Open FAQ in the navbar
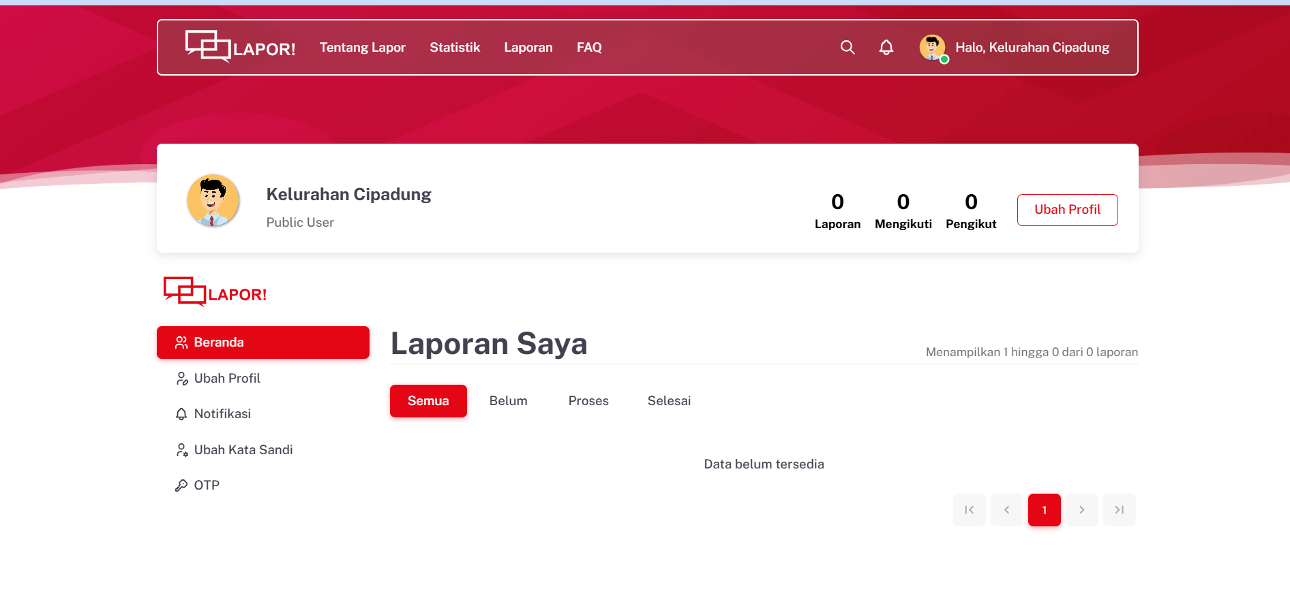 tap(589, 48)
